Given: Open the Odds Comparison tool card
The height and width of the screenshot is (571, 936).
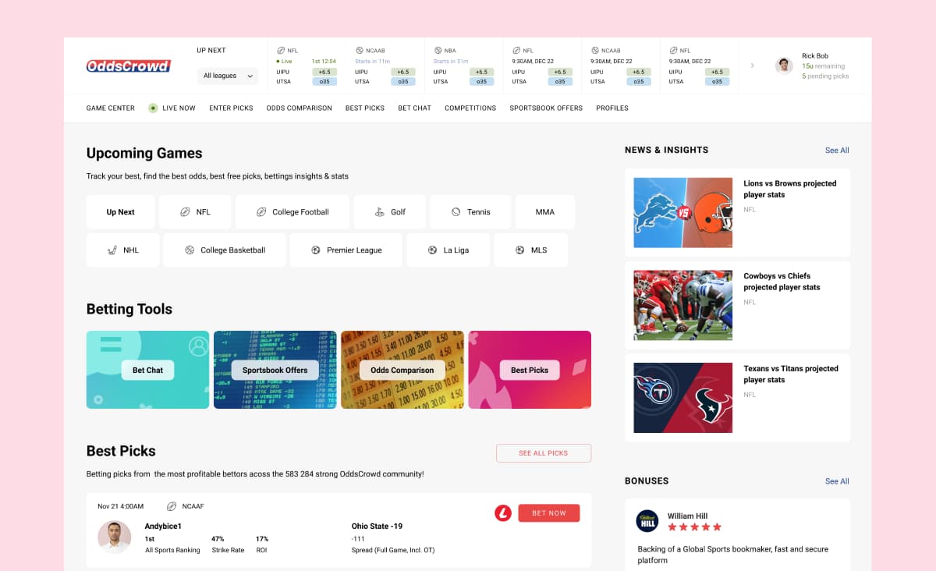Looking at the screenshot, I should (x=402, y=370).
